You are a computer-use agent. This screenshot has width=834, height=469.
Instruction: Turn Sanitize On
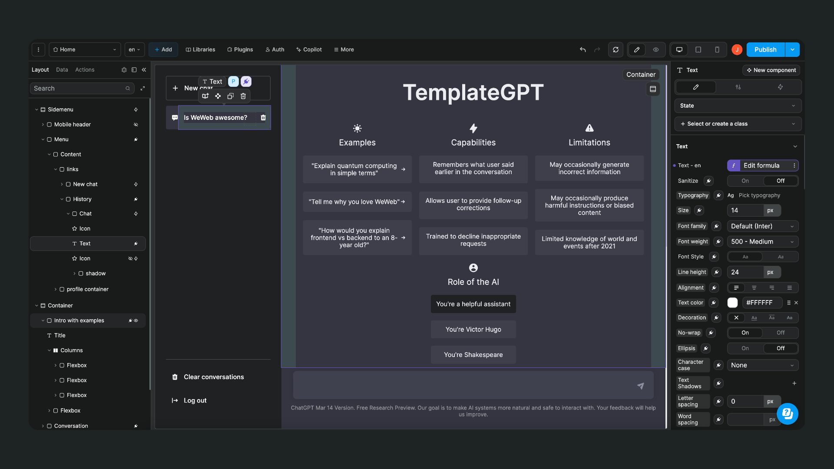[745, 181]
